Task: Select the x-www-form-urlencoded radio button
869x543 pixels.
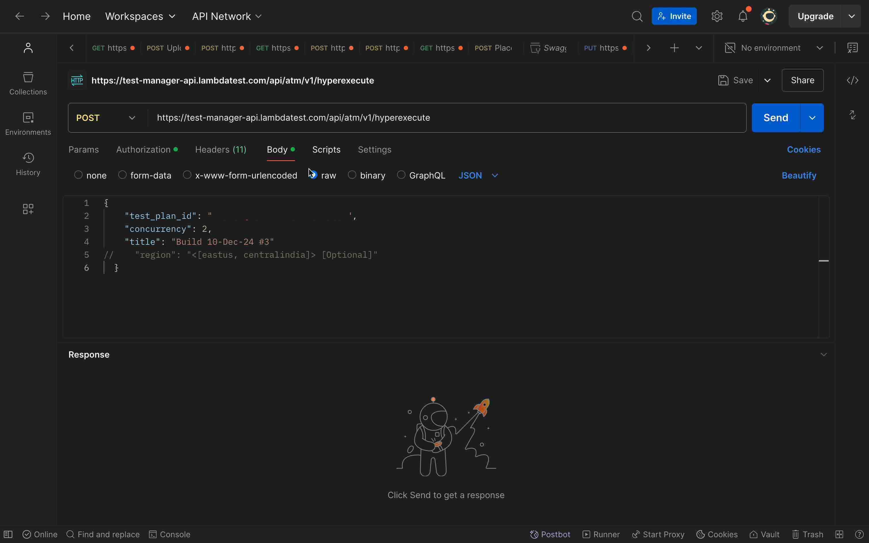Action: 187,175
